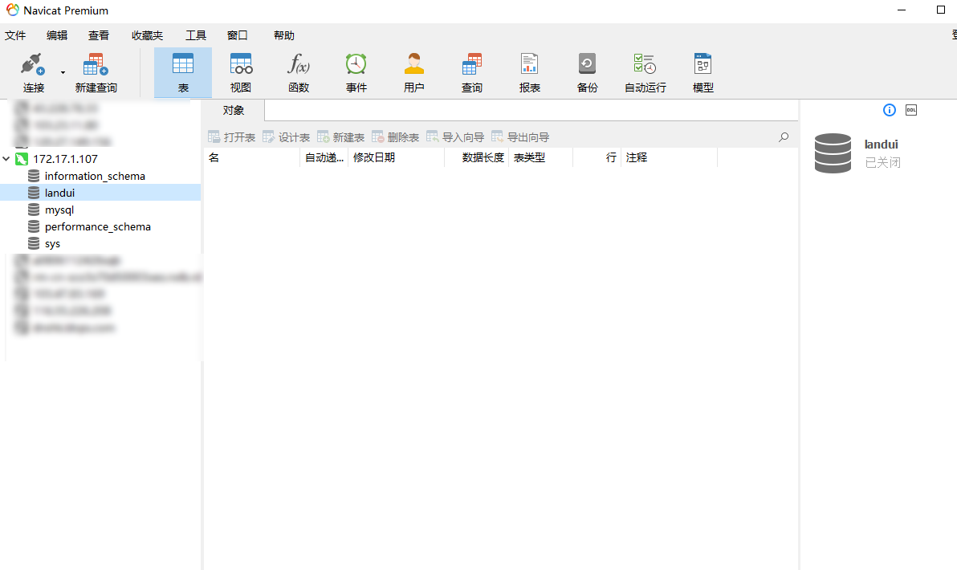957x570 pixels.
Task: Select the mysql database in the tree
Action: point(59,210)
